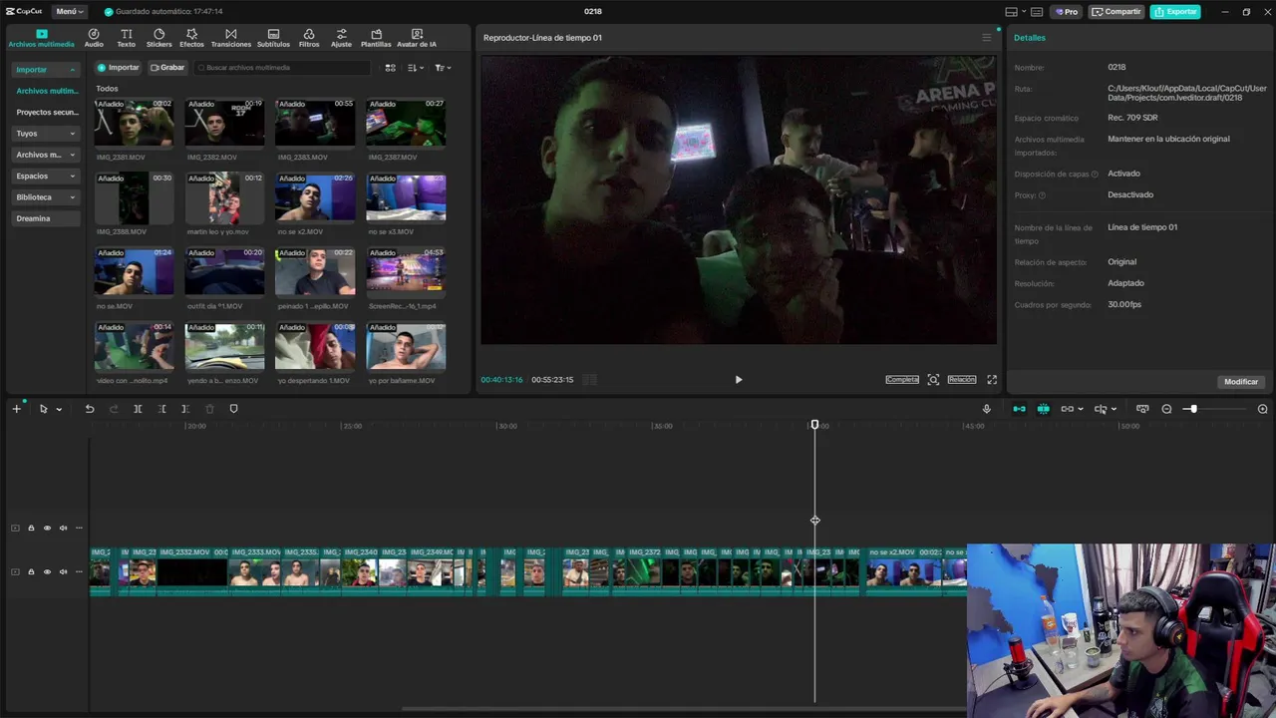This screenshot has height=718, width=1276.
Task: Delete left of playhead trim icon
Action: pos(161,409)
